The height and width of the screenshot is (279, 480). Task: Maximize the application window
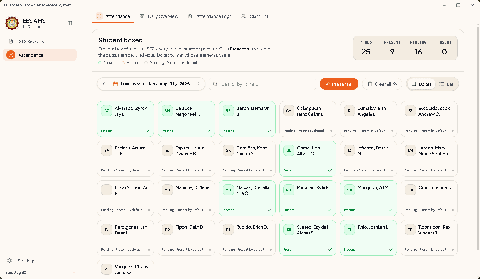[458, 5]
